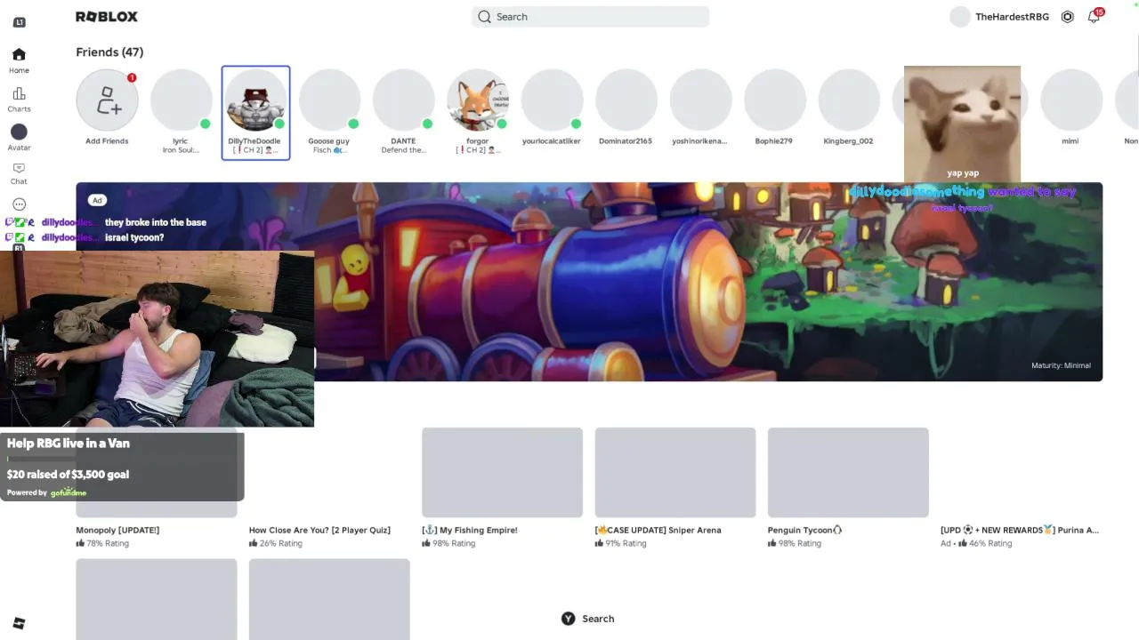Go to Home in the left sidebar
Image resolution: width=1139 pixels, height=640 pixels.
(19, 60)
